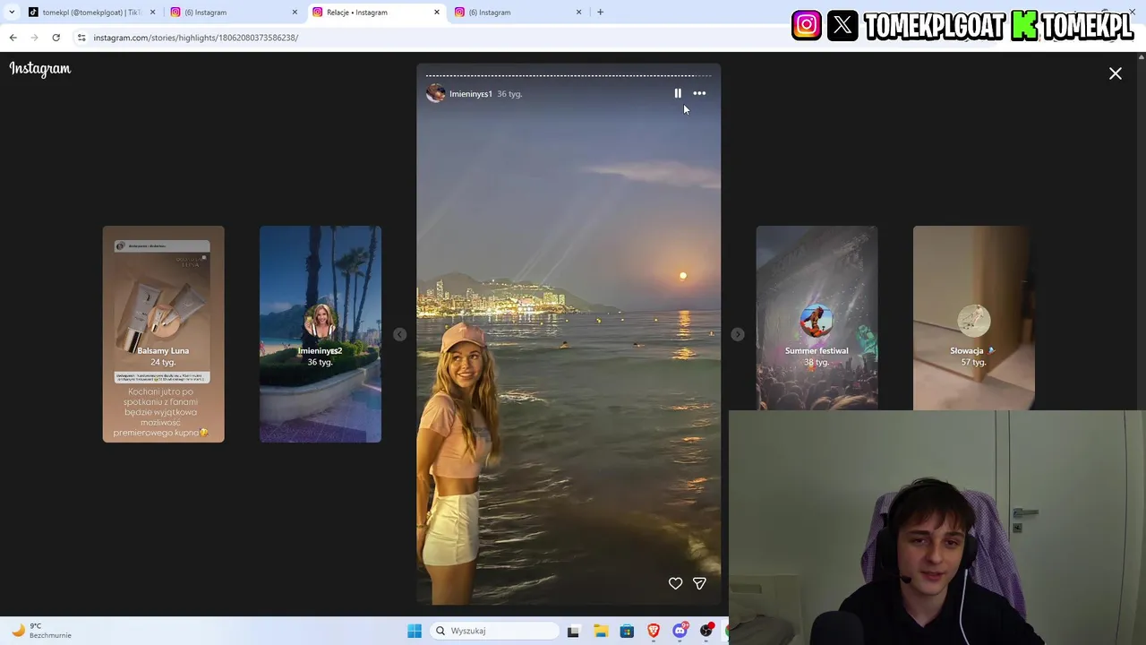Go to the previous story using left arrow
The height and width of the screenshot is (645, 1146).
coord(399,334)
